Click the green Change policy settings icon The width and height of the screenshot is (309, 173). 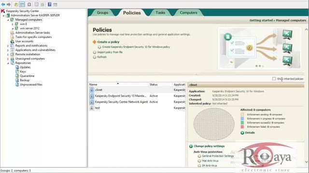pyautogui.click(x=191, y=146)
